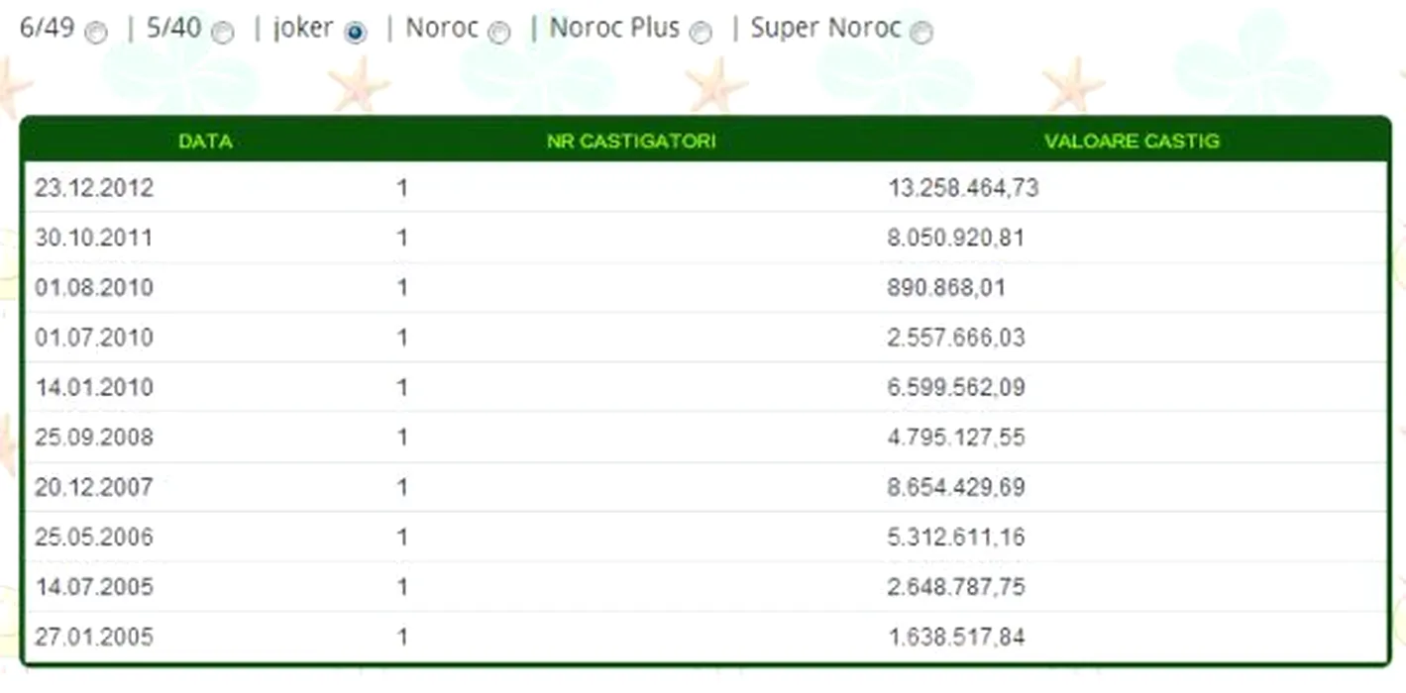The width and height of the screenshot is (1406, 693).
Task: Pick the Super Noroc radio button
Action: pyautogui.click(x=921, y=33)
